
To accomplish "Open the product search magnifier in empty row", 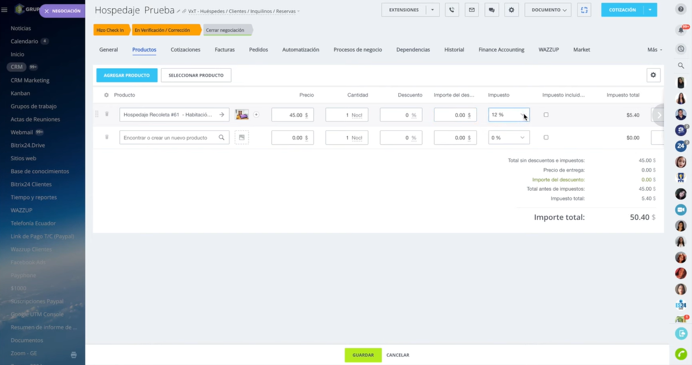I will click(x=221, y=137).
